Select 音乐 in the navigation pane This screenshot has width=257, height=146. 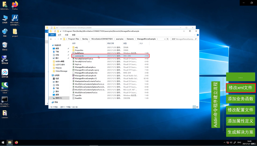(56, 92)
